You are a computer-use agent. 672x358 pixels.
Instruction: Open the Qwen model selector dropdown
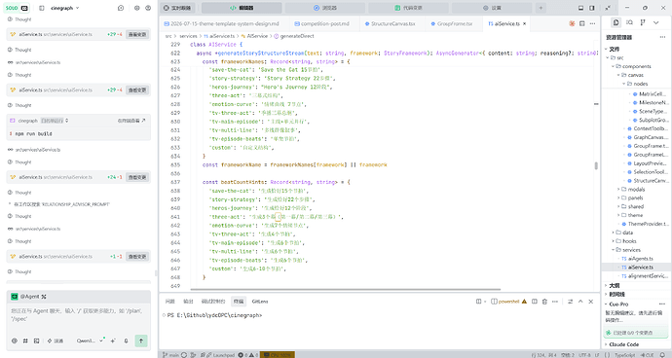90,340
